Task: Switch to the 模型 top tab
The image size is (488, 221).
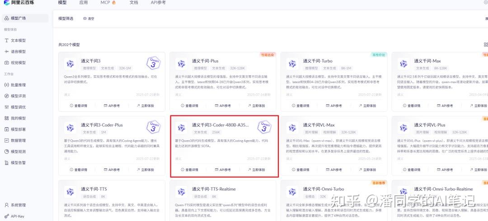Action: (62, 3)
